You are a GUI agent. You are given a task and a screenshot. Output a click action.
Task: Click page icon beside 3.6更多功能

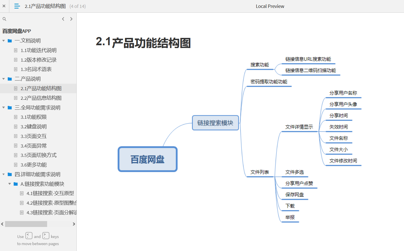(x=16, y=165)
